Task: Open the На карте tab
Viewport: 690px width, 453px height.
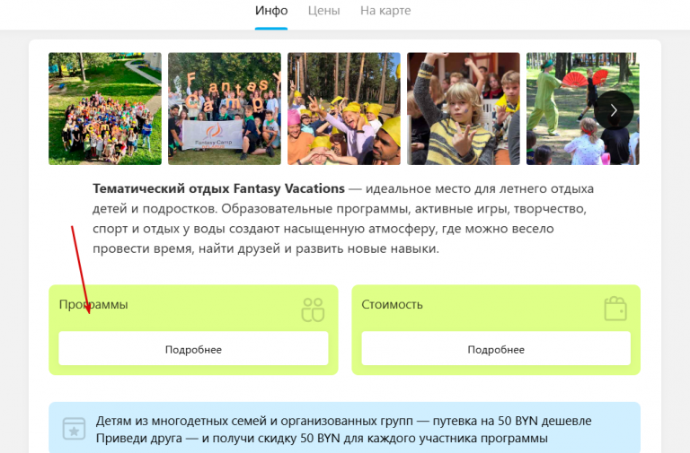Action: click(385, 11)
